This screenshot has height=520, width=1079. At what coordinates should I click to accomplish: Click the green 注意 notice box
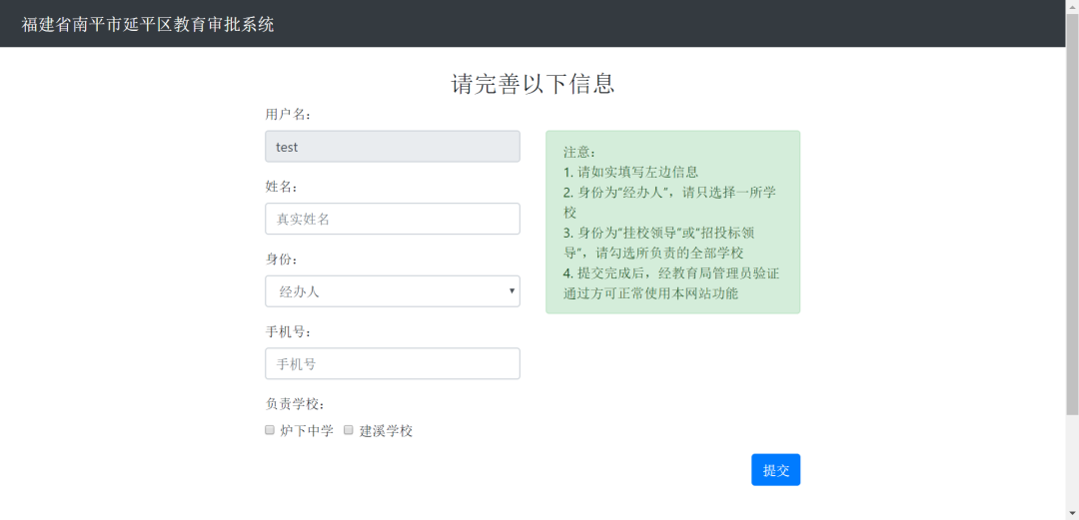(673, 223)
